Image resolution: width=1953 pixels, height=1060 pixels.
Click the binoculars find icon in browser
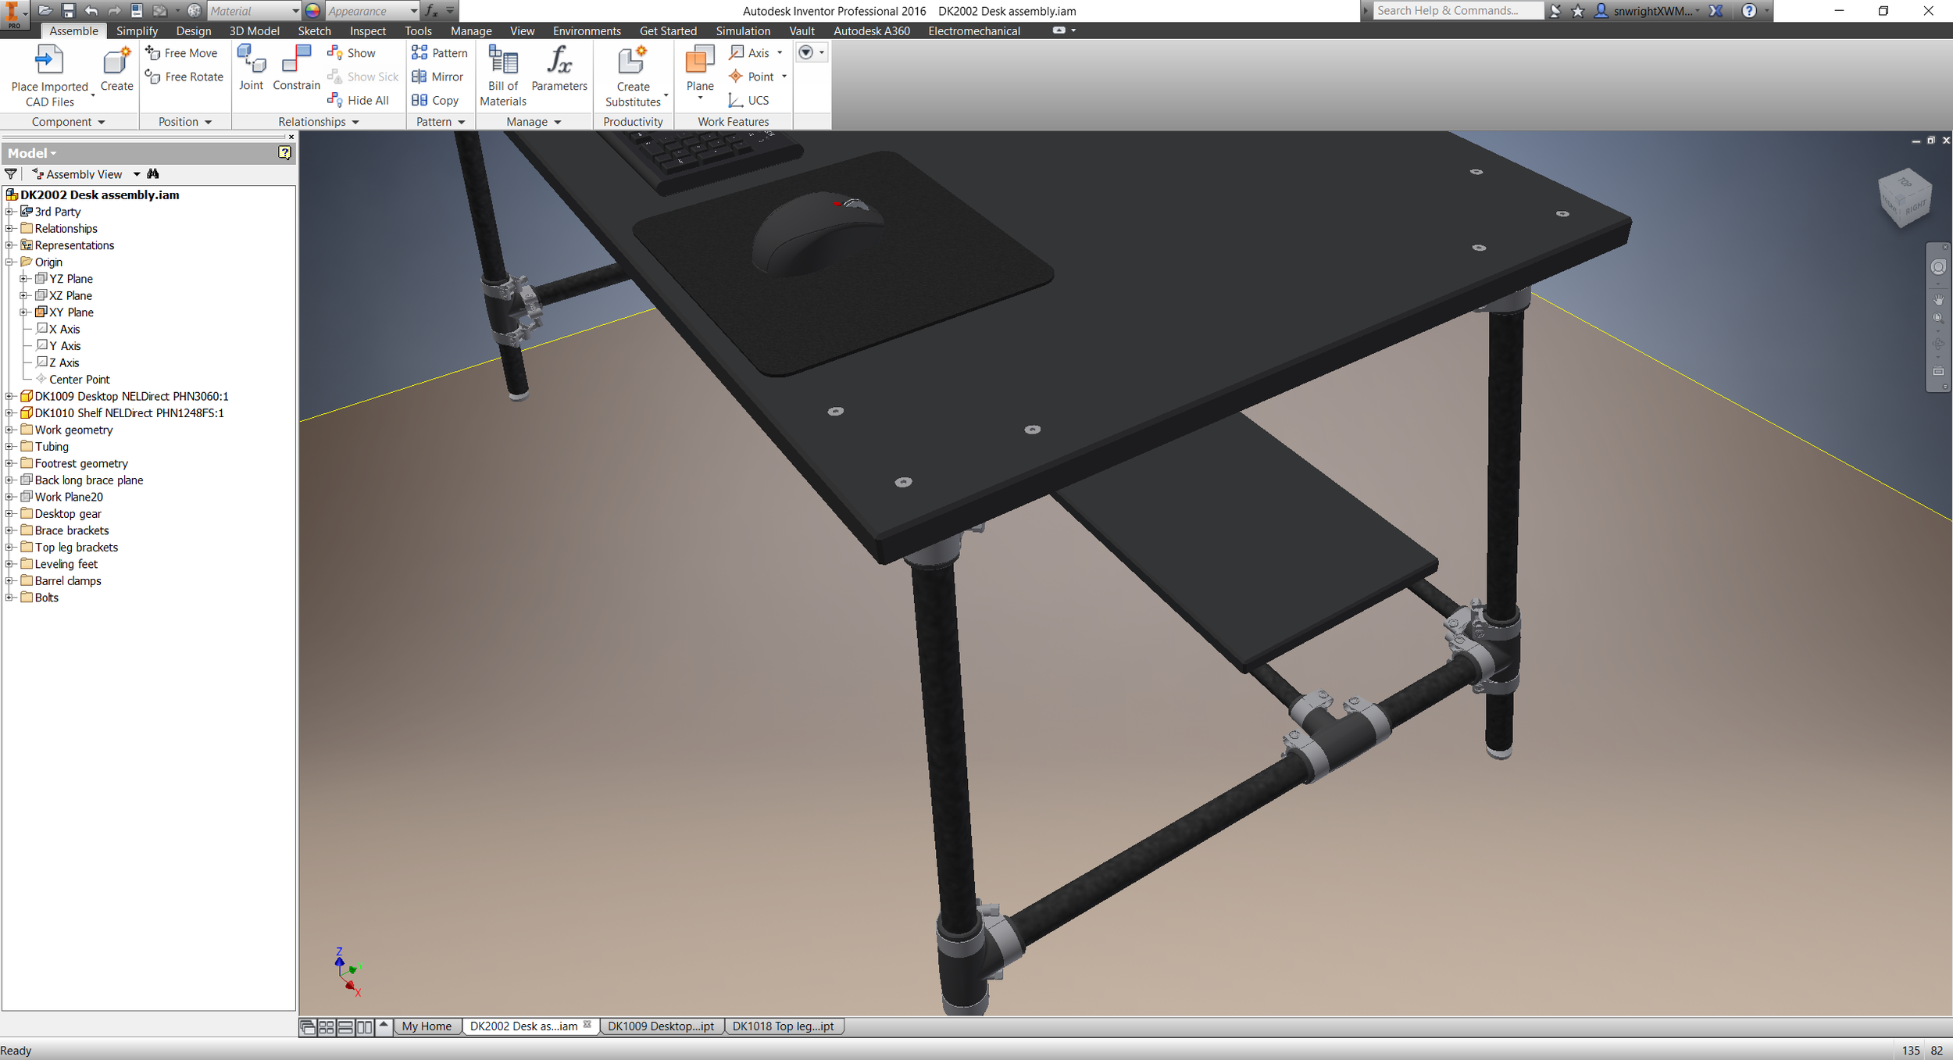point(153,173)
